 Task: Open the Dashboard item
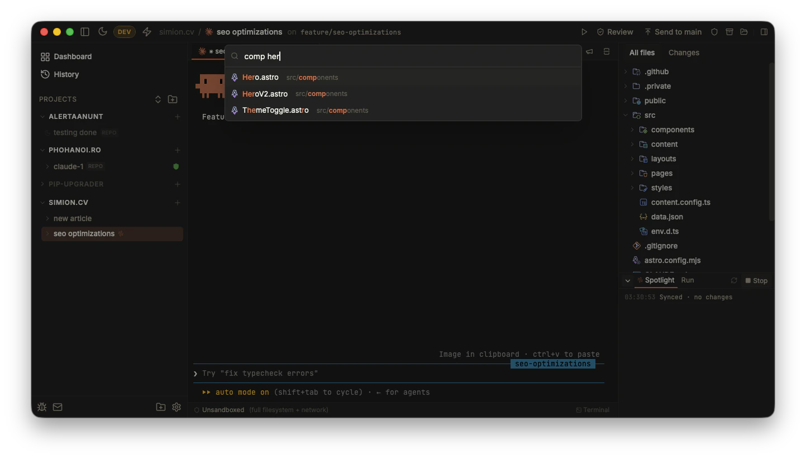(x=66, y=56)
